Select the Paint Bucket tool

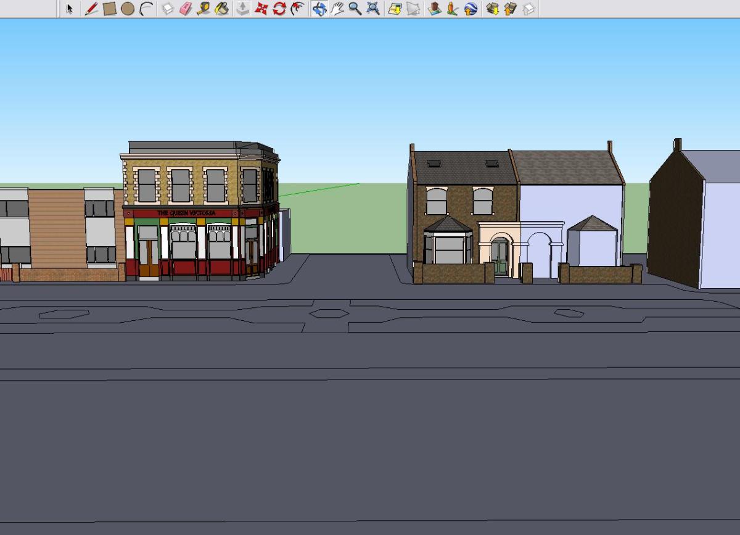[x=222, y=9]
